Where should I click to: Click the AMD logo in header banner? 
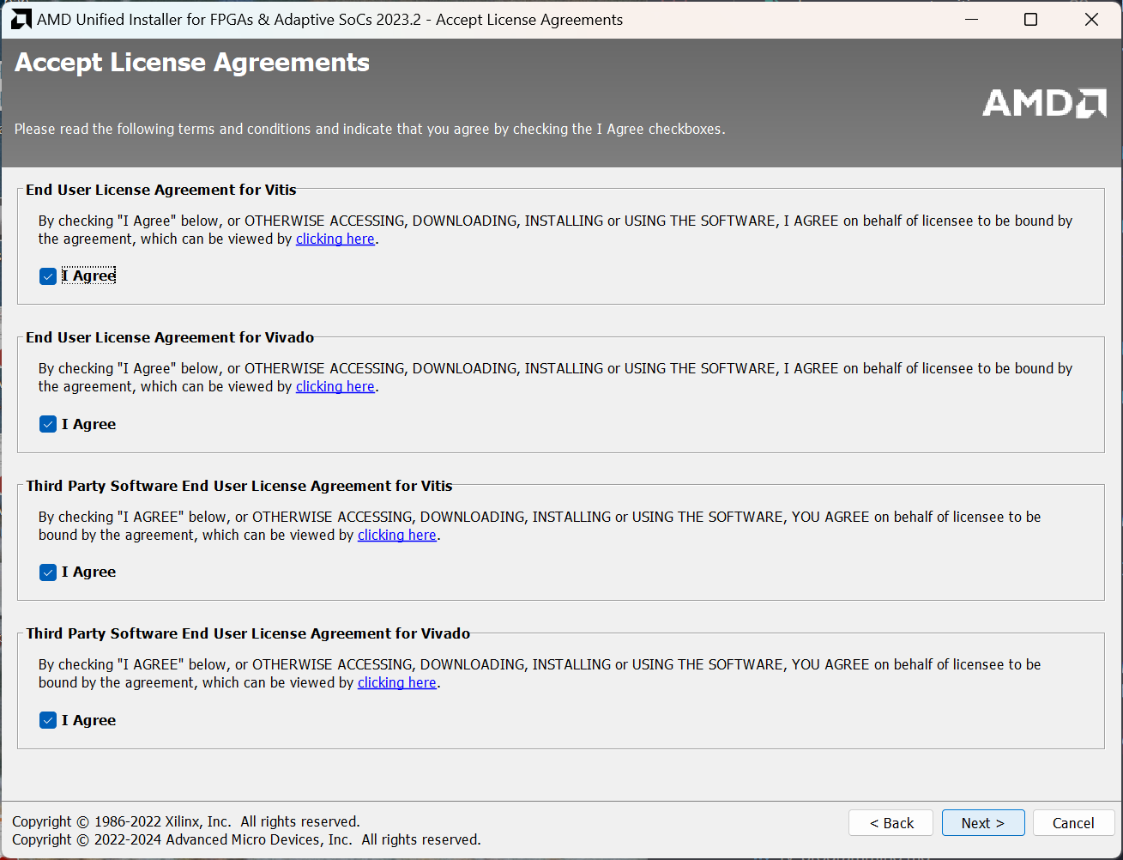[1043, 103]
